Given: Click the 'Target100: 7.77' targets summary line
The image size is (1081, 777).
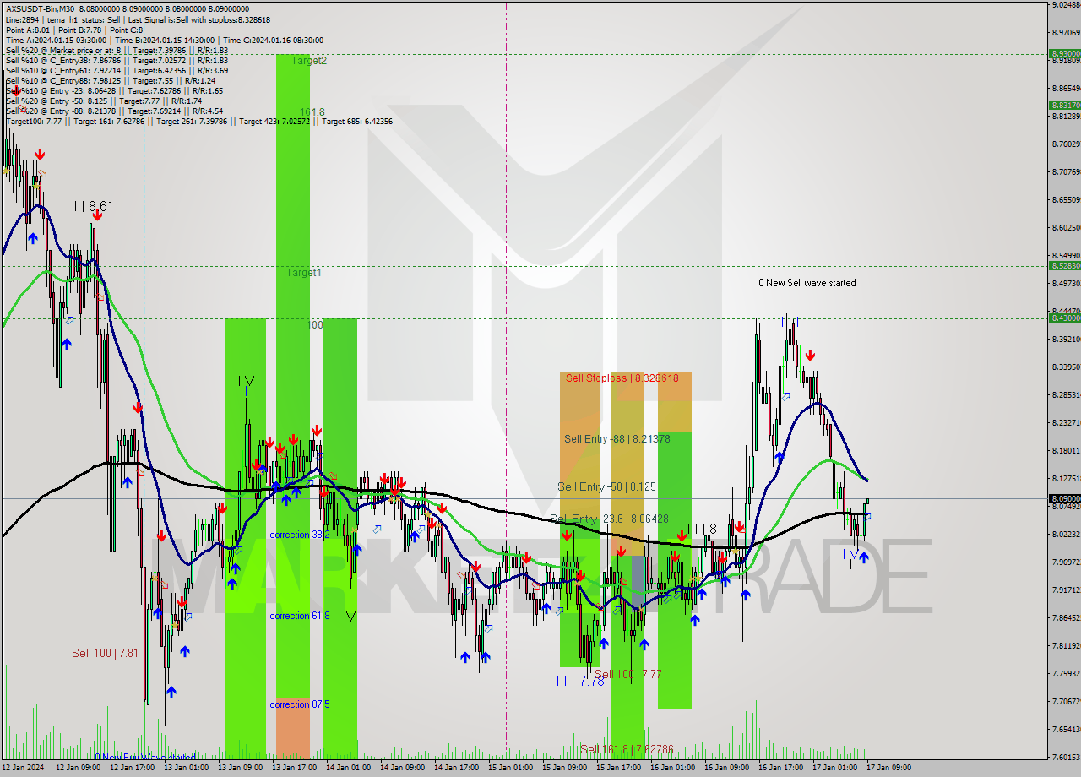Looking at the screenshot, I should (x=198, y=121).
